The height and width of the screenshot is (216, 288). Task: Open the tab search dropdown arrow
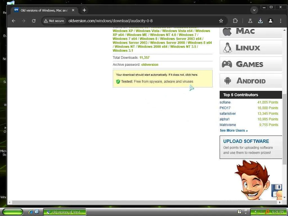pos(254,10)
